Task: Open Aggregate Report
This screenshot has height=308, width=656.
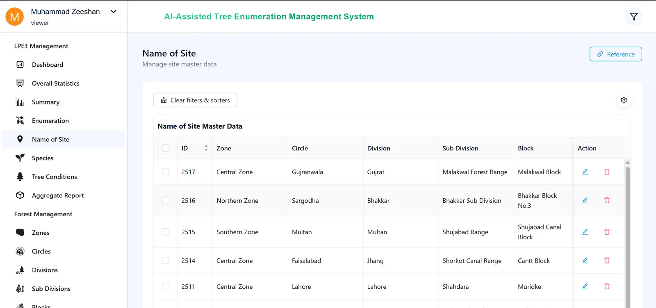Action: pyautogui.click(x=64, y=195)
